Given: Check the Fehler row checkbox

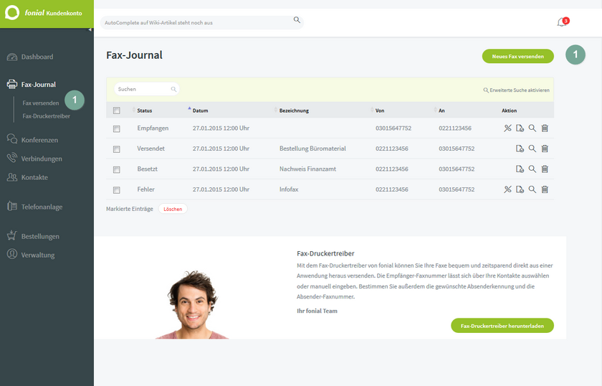Looking at the screenshot, I should tap(117, 190).
